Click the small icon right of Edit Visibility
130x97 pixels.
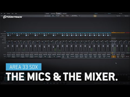click(x=79, y=16)
